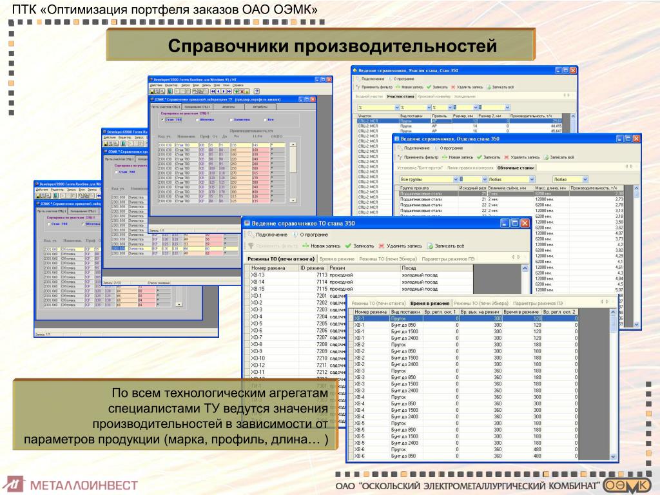Open the Агрегаты tab in the top Forms window
660x495 pixels.
pyautogui.click(x=229, y=107)
